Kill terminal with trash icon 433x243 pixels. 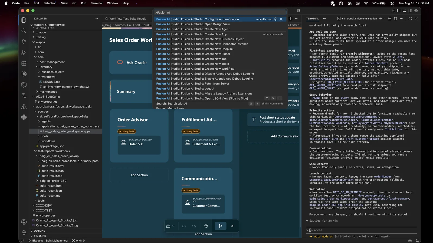pos(395,19)
